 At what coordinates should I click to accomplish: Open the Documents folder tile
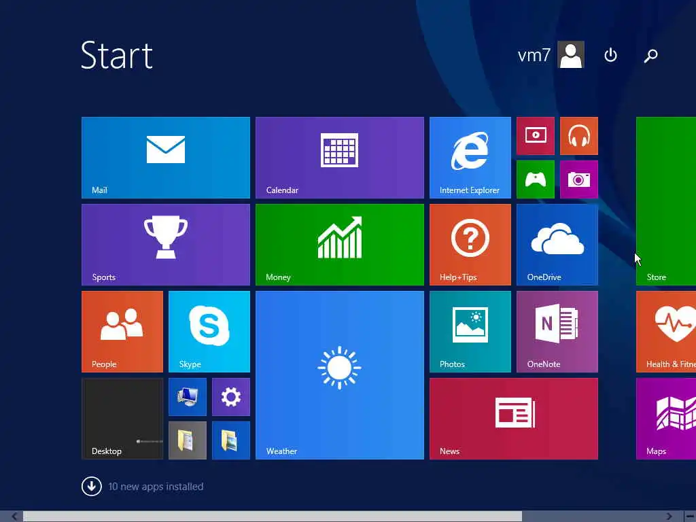[x=188, y=440]
